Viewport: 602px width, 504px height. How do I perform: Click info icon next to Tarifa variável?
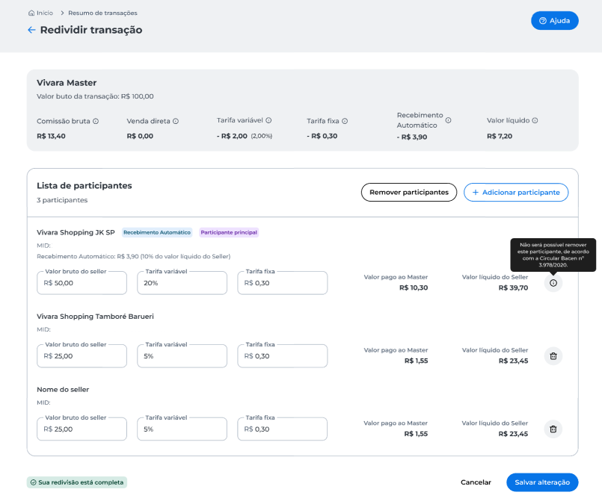click(268, 120)
